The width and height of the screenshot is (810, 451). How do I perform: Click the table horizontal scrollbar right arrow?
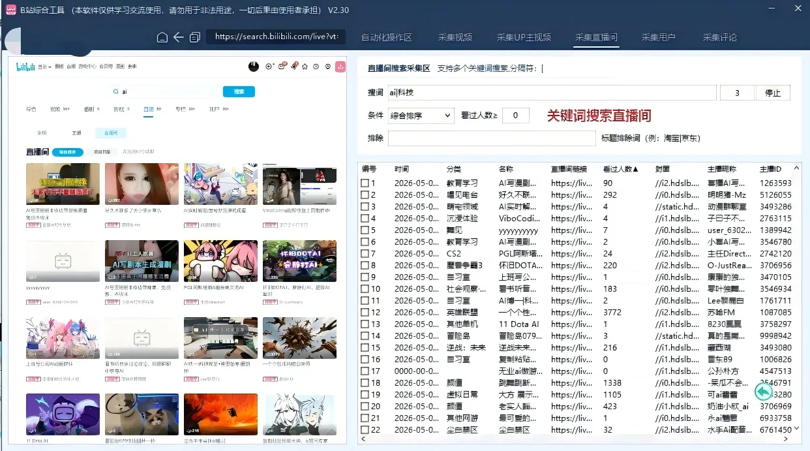[x=787, y=440]
